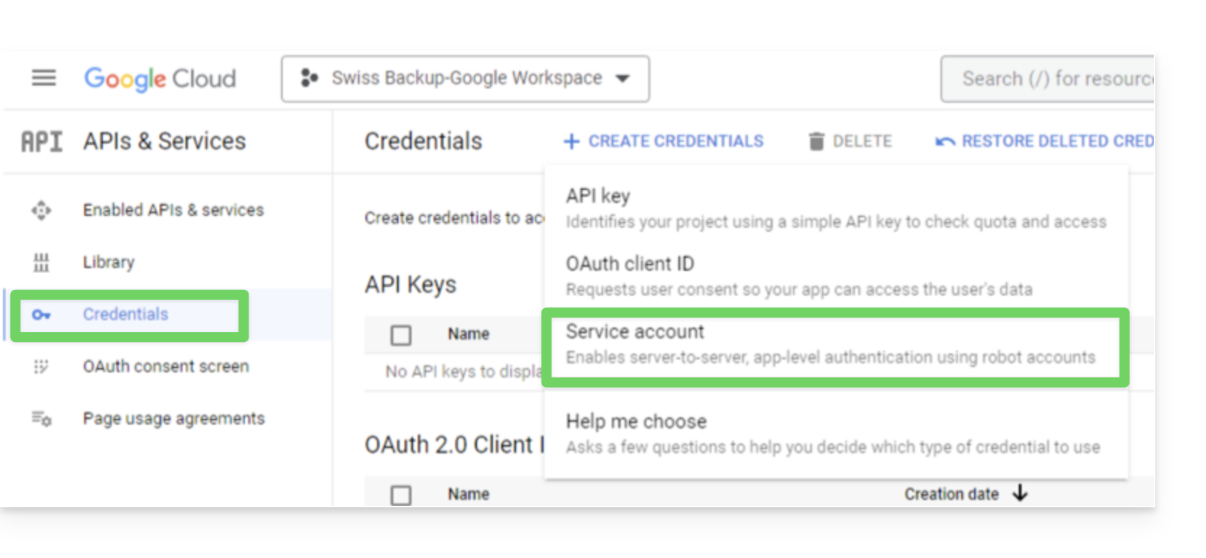Click the Credentials key icon

coord(41,315)
